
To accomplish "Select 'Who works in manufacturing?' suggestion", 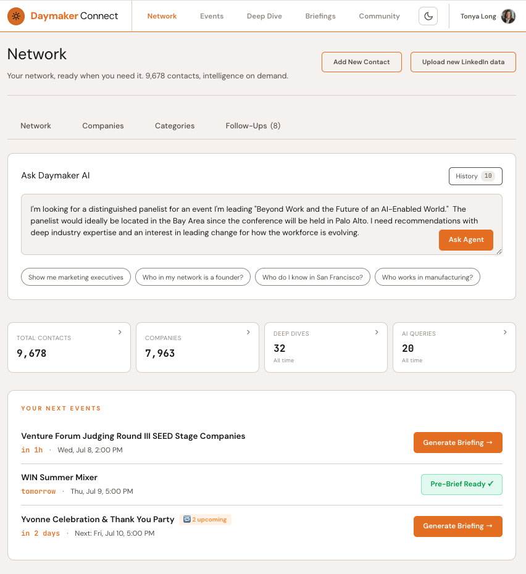I will pos(427,277).
